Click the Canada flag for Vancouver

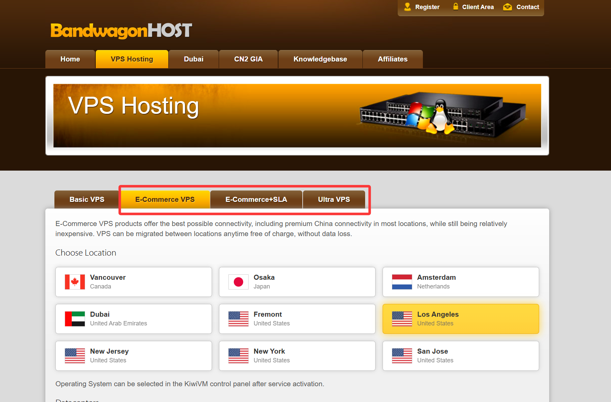tap(75, 282)
